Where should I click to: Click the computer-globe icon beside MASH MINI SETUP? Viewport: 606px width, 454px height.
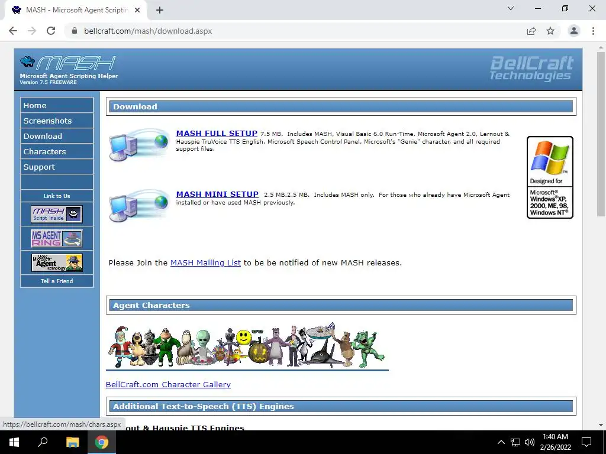(x=139, y=205)
